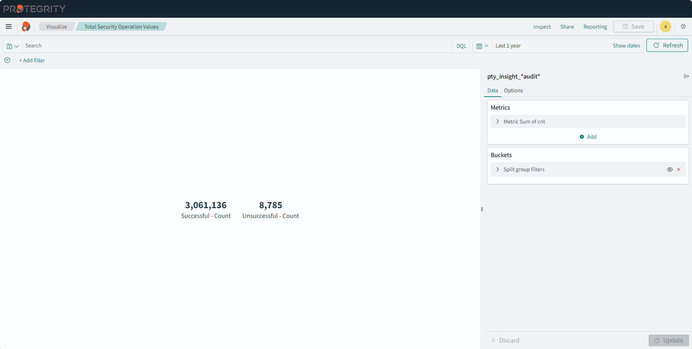Go to the Visualize breadcrumb
Viewport: 692px width, 349px height.
coord(56,27)
